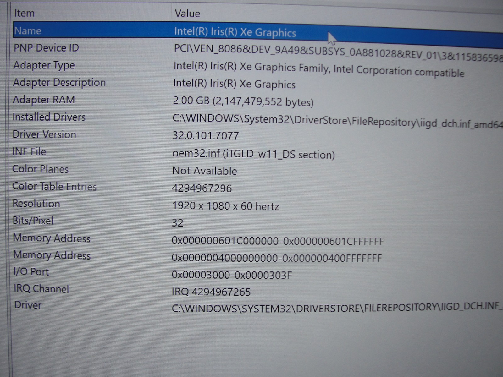Viewport: 503px width, 377px height.
Task: Select the Resolution row label
Action: [36, 203]
